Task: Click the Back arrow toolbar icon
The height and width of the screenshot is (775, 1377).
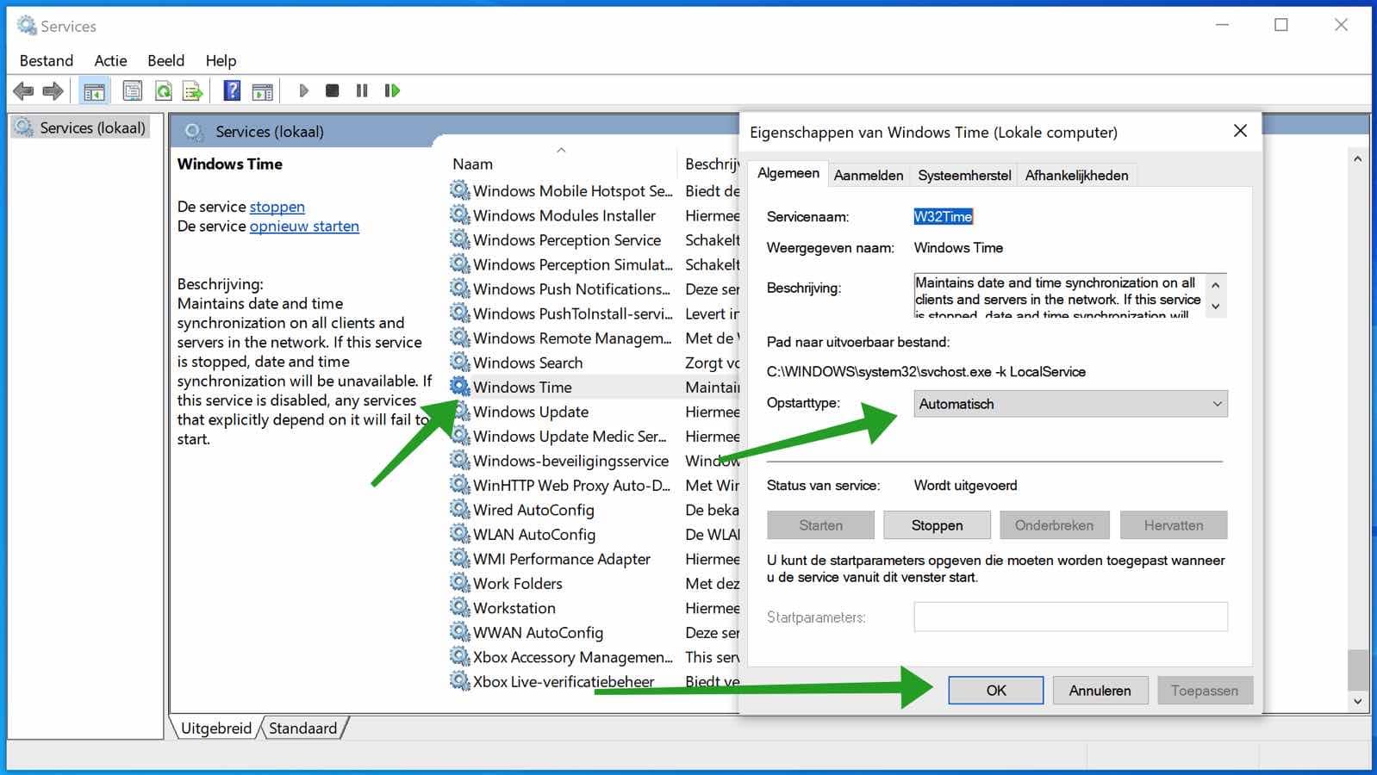Action: [23, 90]
